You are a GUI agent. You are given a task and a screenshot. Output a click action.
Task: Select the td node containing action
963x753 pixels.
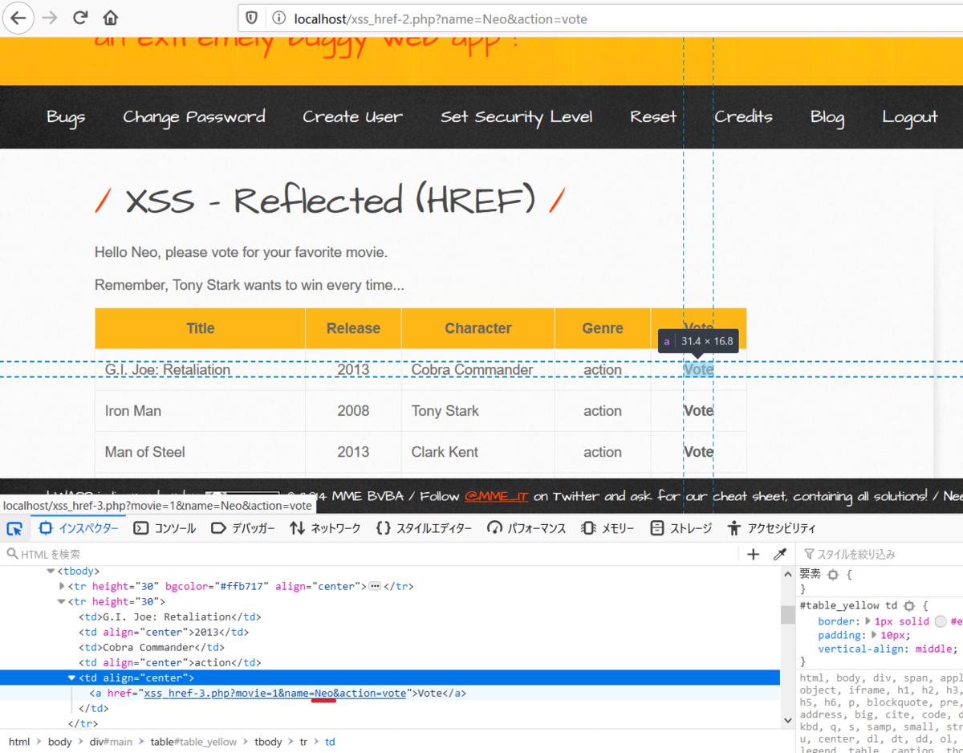tap(170, 662)
